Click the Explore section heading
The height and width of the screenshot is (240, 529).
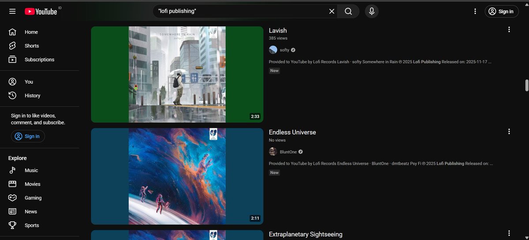[18, 158]
